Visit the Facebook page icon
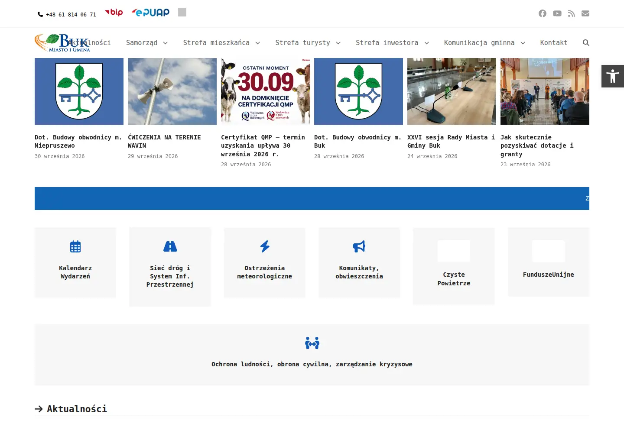624x433 pixels. (543, 13)
